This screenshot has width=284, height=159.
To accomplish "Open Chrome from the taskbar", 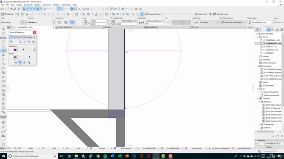I will click(98, 156).
